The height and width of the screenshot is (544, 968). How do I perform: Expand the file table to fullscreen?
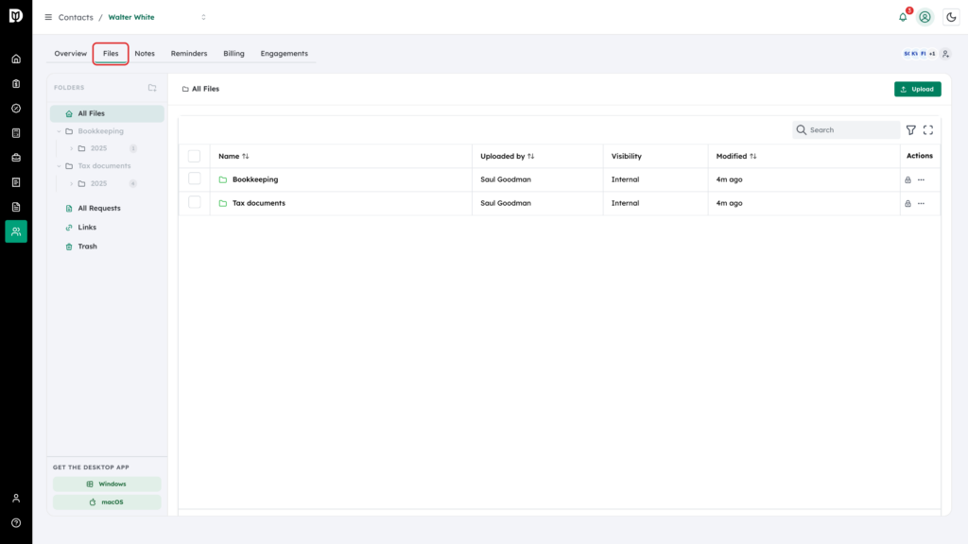click(928, 130)
